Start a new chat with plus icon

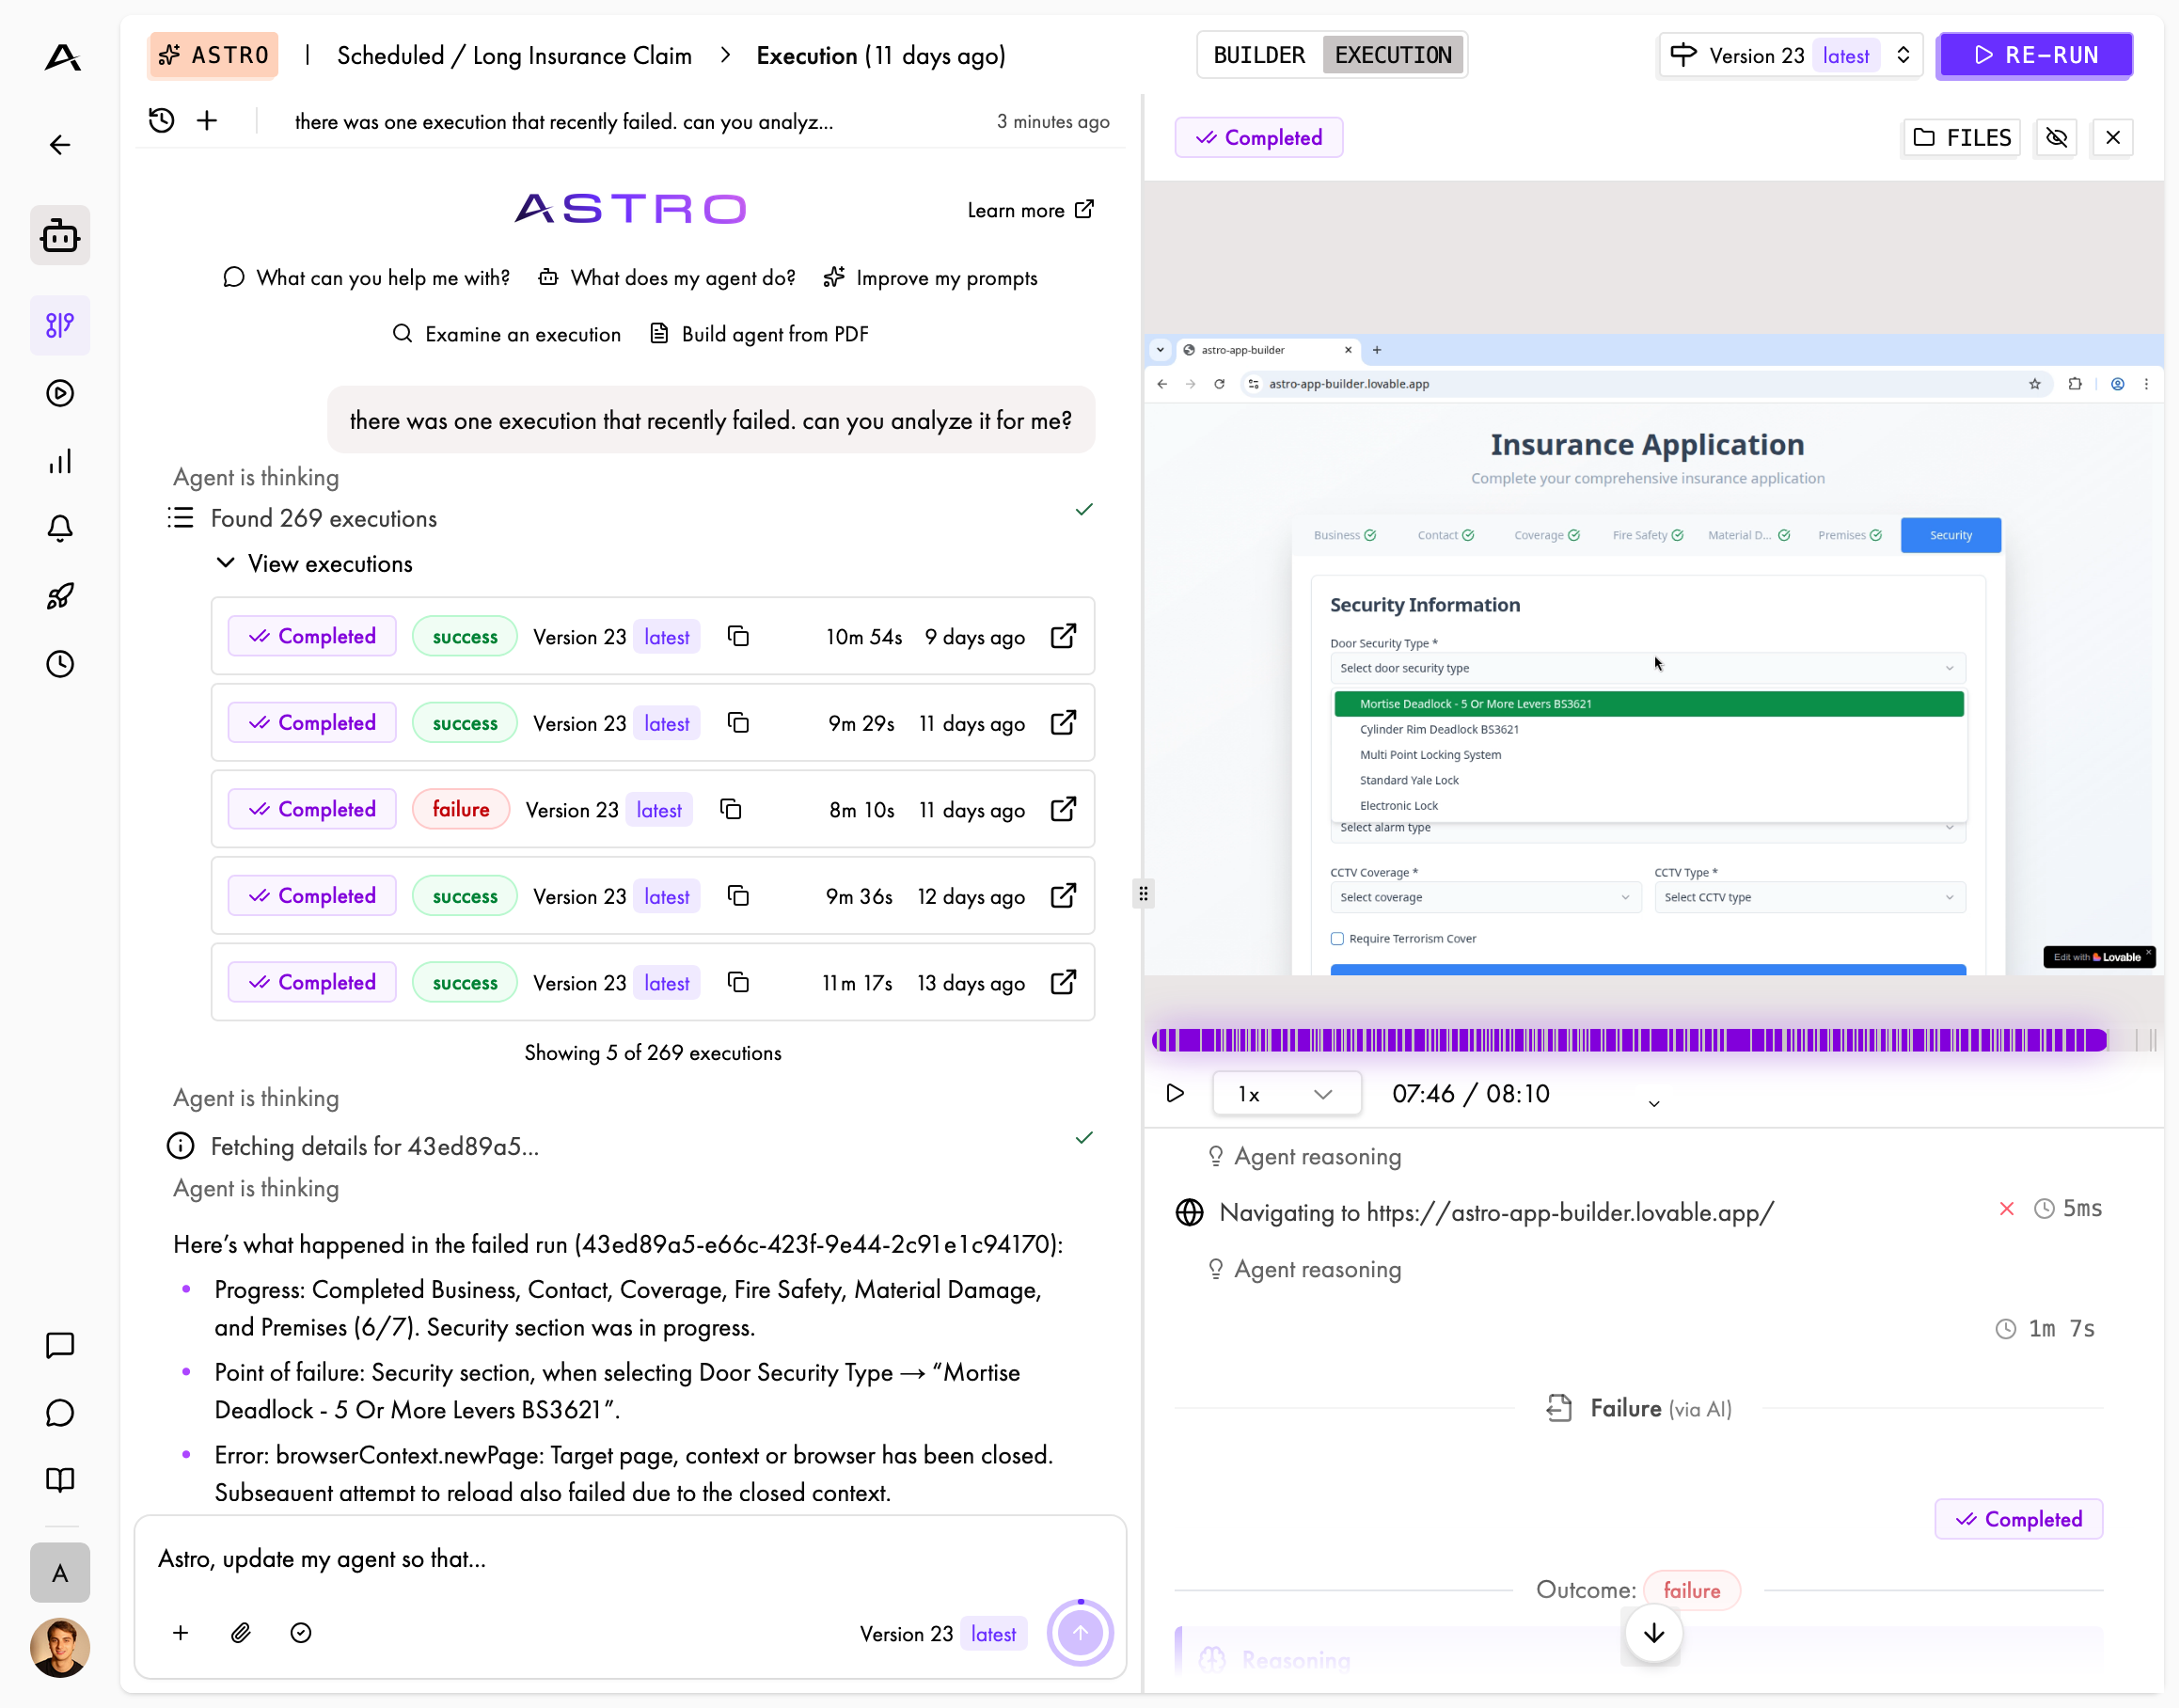pyautogui.click(x=207, y=121)
